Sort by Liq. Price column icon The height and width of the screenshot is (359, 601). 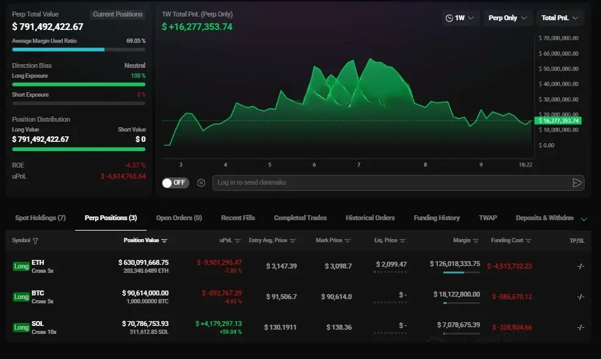click(402, 241)
